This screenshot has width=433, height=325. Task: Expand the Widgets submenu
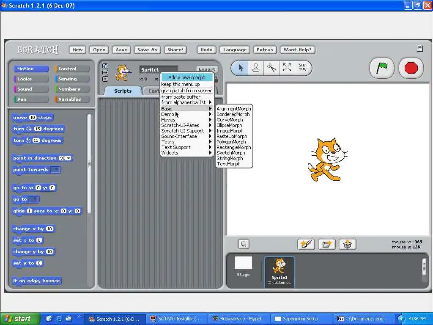186,153
